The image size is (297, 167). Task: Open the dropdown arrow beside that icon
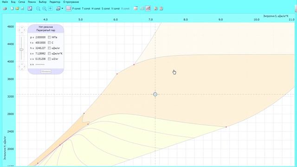click(62, 8)
